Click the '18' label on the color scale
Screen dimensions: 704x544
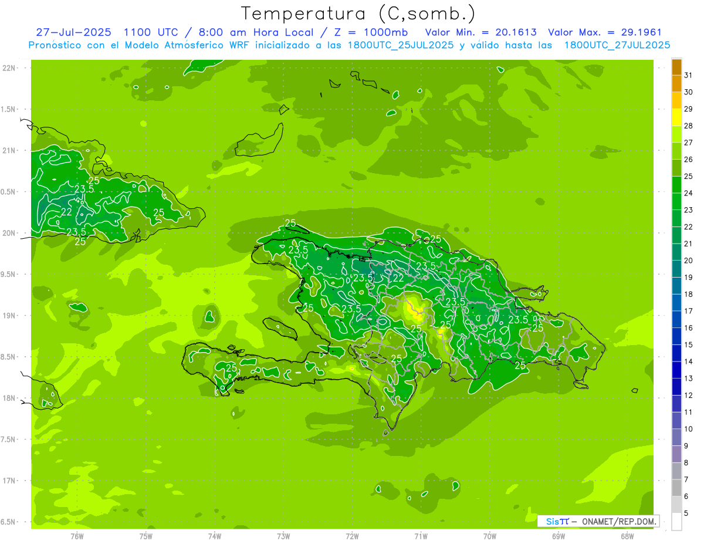(689, 294)
